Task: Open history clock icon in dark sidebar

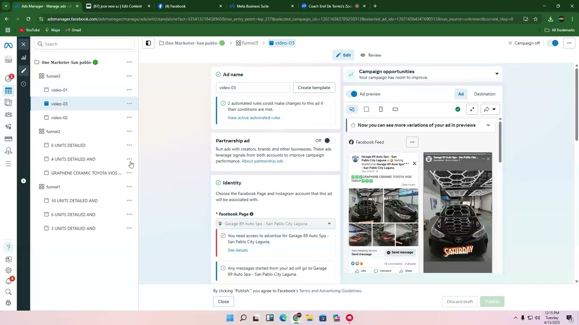Action: [x=24, y=84]
